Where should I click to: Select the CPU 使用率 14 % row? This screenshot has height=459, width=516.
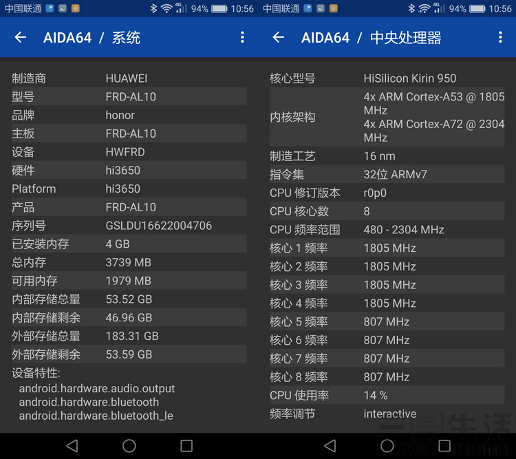pos(387,396)
